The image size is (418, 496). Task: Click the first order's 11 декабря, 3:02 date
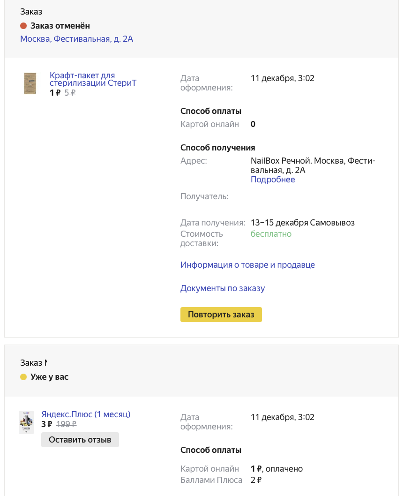pos(283,78)
